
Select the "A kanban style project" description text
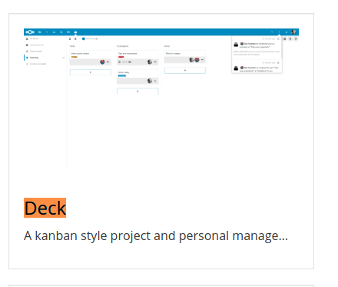(x=156, y=235)
